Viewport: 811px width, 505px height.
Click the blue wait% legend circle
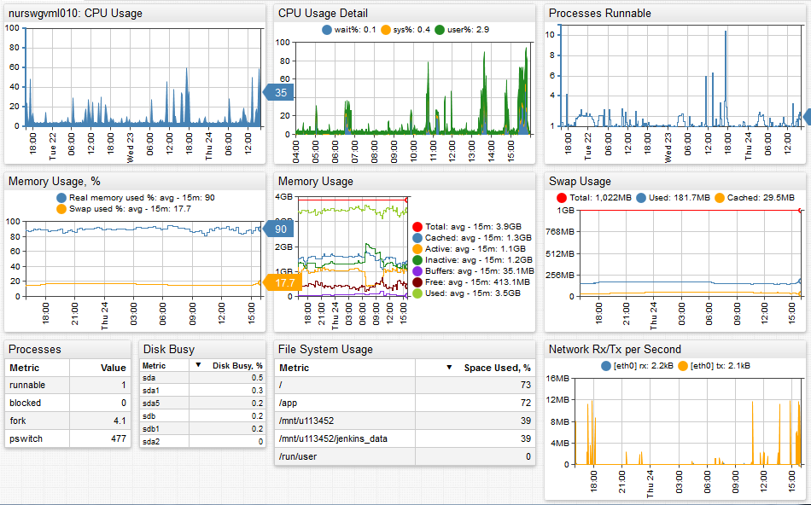point(327,30)
